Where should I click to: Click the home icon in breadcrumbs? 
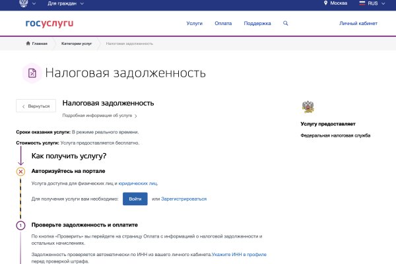click(28, 44)
